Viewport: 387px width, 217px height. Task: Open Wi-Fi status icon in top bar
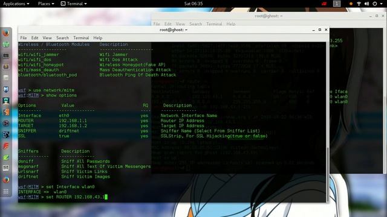359,4
